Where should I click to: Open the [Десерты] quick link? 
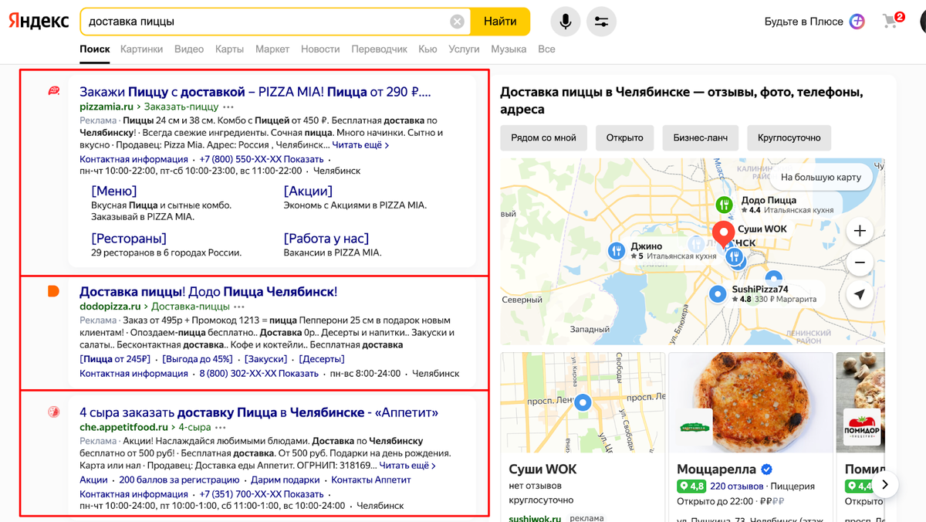click(x=322, y=359)
